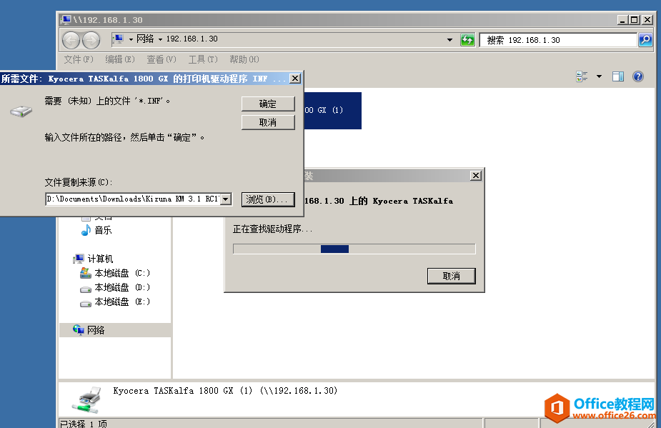
Task: Open the 查看(V) menu
Action: click(x=161, y=59)
